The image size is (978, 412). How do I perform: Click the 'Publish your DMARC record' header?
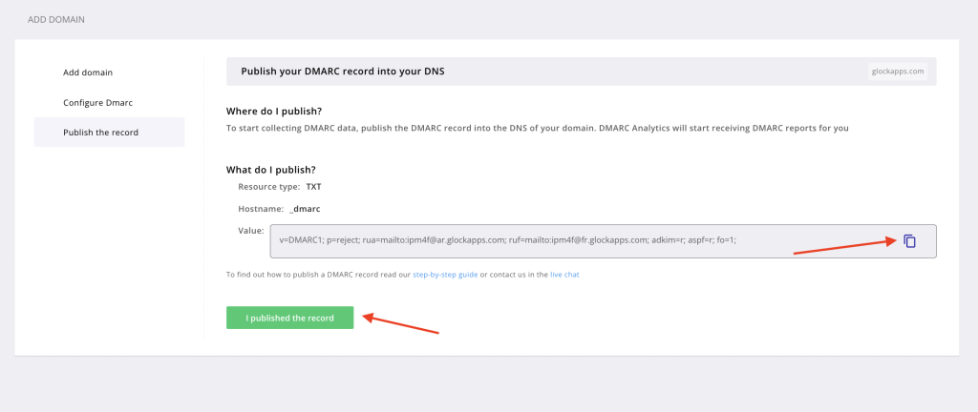click(x=343, y=72)
